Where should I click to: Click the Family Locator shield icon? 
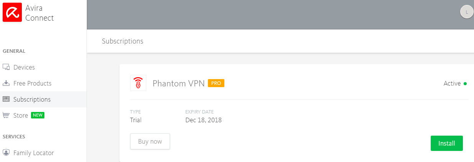[6, 153]
